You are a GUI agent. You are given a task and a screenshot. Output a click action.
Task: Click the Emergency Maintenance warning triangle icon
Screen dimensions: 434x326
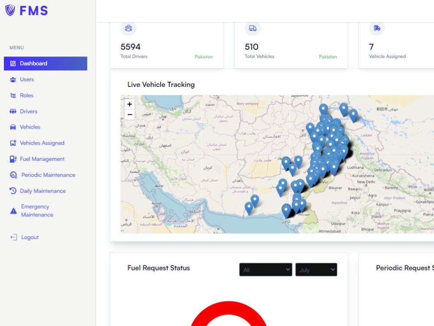pyautogui.click(x=13, y=211)
